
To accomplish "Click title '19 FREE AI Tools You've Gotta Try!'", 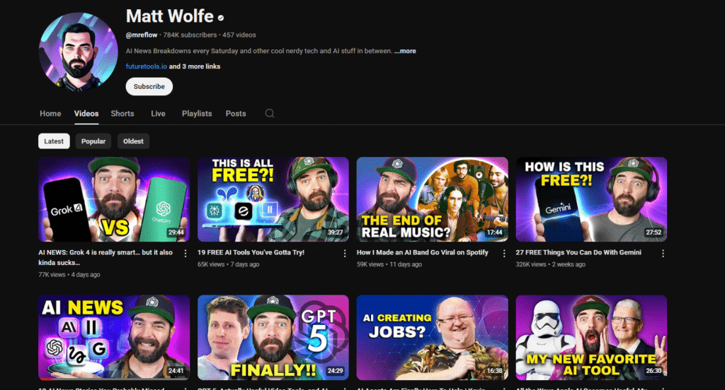I will pyautogui.click(x=251, y=252).
